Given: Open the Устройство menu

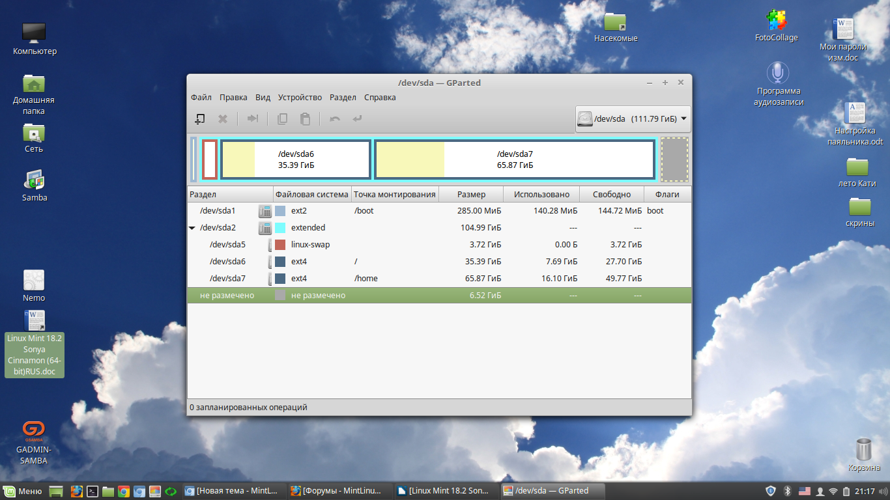Looking at the screenshot, I should (300, 98).
